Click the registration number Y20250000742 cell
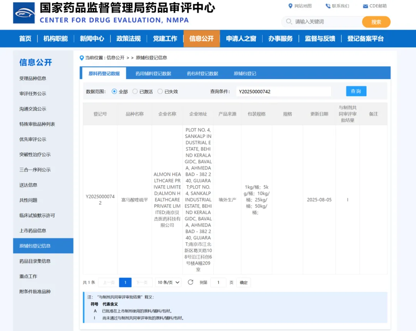This screenshot has width=416, height=331. (100, 200)
